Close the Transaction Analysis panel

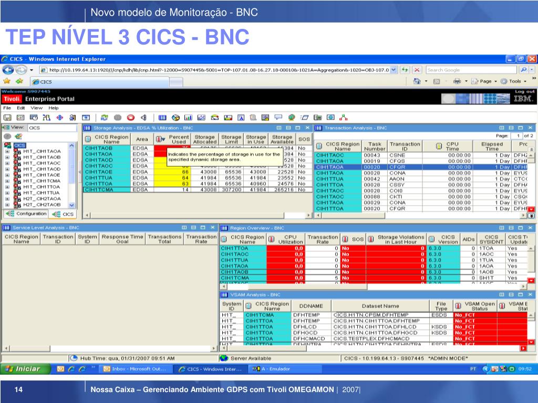530,128
